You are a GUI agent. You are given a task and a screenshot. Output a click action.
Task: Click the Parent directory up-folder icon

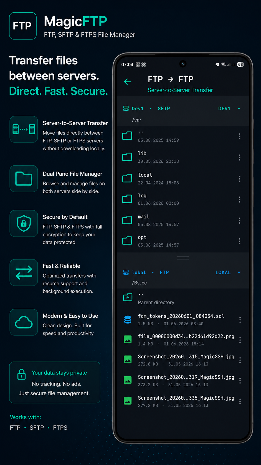(x=128, y=297)
